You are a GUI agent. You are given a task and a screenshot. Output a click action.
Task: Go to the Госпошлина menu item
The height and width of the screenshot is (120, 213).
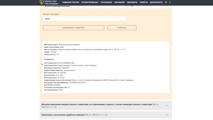(106, 2)
